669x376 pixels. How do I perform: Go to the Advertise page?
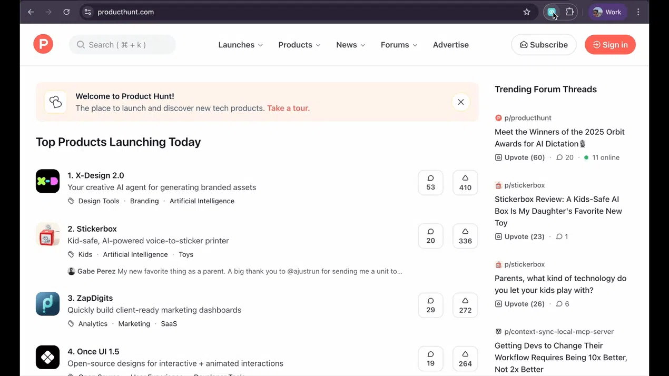point(451,45)
